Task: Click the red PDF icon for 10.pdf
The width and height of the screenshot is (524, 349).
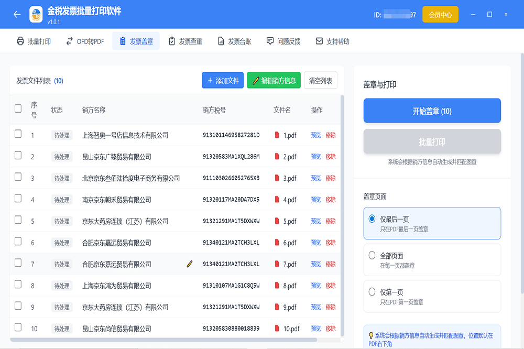Action: [277, 329]
